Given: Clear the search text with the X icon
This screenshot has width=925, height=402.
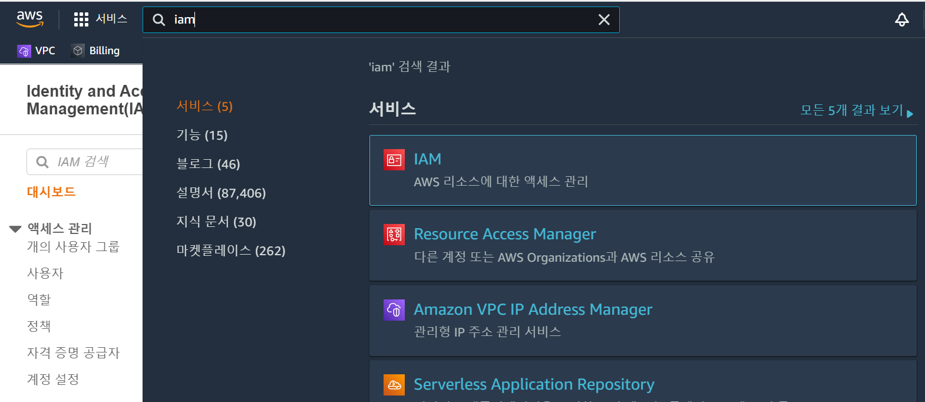Looking at the screenshot, I should (604, 20).
